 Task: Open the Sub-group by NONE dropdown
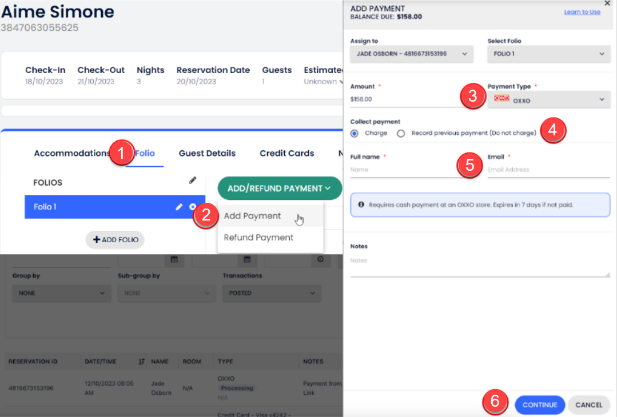click(166, 293)
